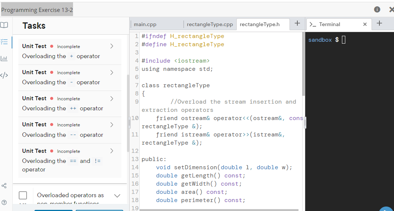Click the 'class rectangleType' code line

tap(175, 85)
